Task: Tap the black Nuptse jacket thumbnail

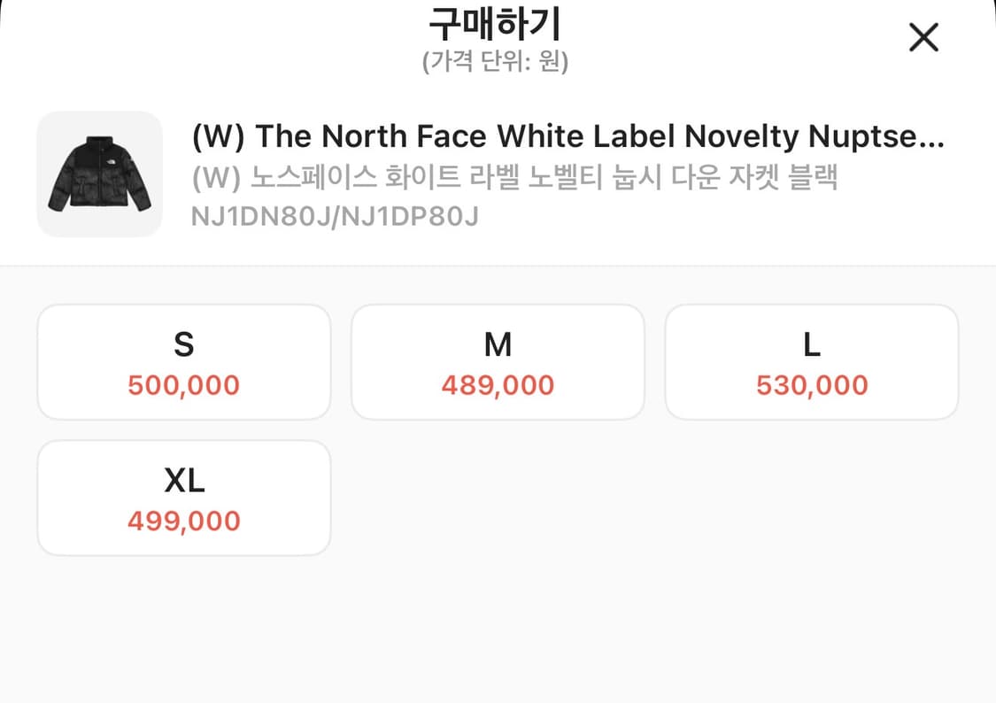Action: (99, 174)
